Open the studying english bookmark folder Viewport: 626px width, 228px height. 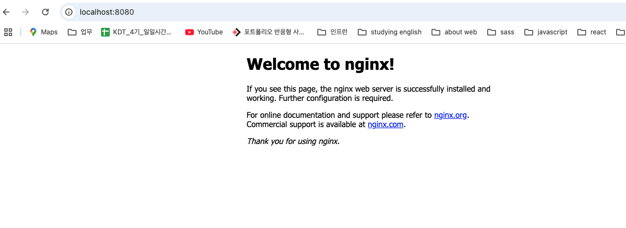pos(389,32)
